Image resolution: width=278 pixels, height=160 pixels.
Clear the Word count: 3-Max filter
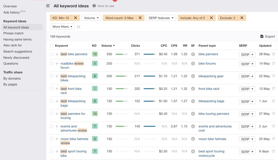pyautogui.click(x=140, y=18)
